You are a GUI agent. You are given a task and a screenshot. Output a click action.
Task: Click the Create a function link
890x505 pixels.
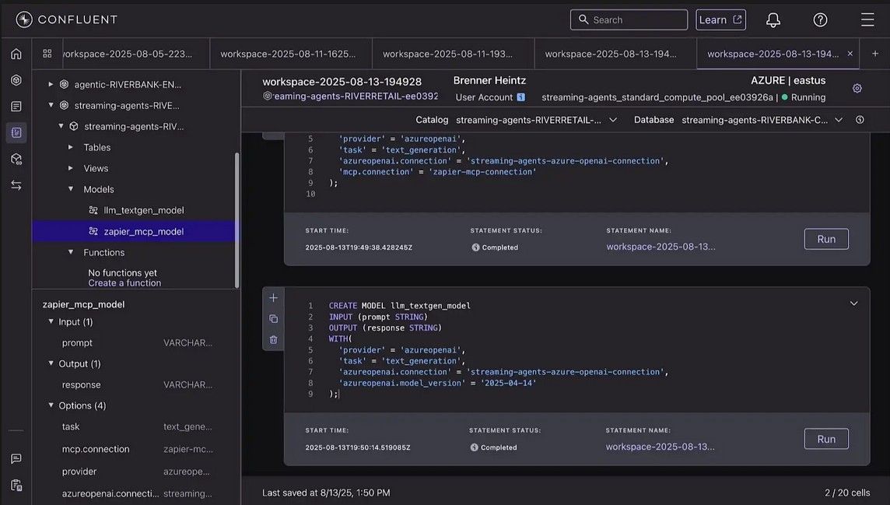[x=124, y=283]
